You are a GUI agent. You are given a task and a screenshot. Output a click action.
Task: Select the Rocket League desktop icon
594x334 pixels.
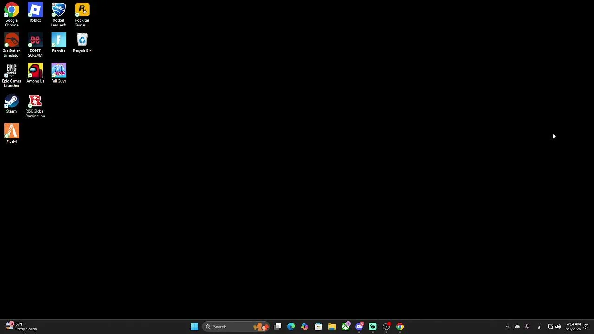tap(58, 15)
